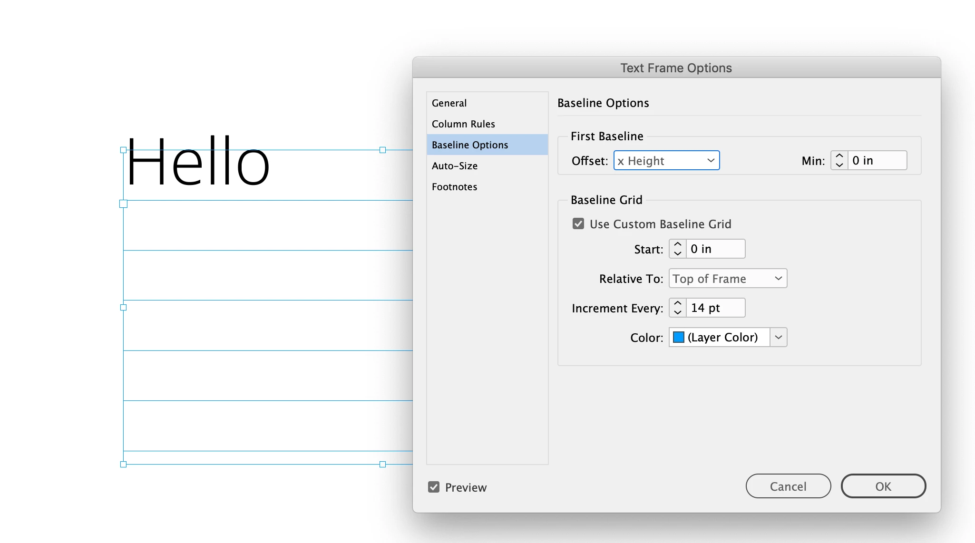Decrease Increment Every with down arrow

677,312
